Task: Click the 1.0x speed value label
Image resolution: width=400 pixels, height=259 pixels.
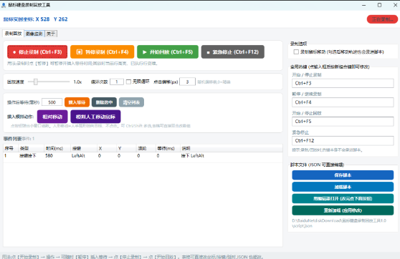Action: (77, 82)
